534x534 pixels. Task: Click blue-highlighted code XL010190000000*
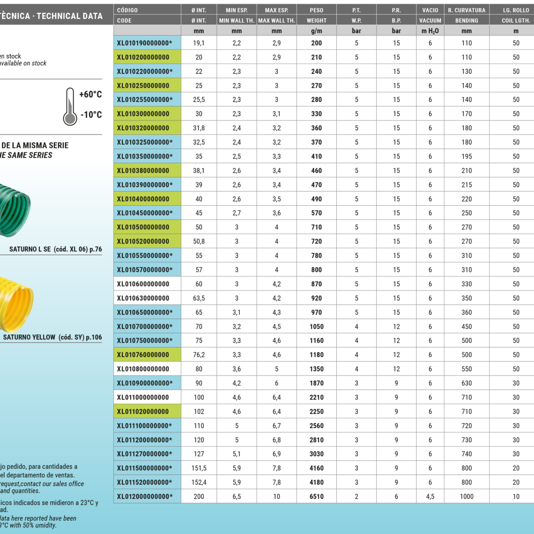[145, 43]
